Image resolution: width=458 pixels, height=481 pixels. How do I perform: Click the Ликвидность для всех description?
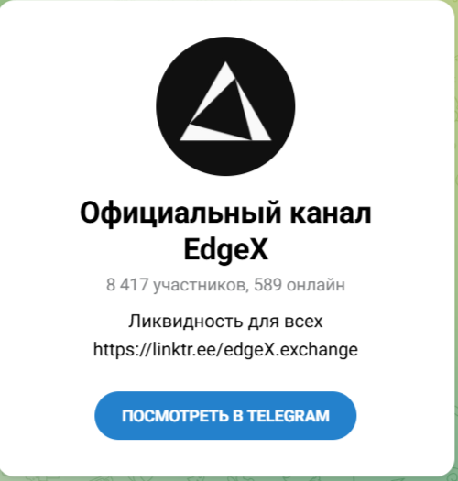click(x=225, y=322)
